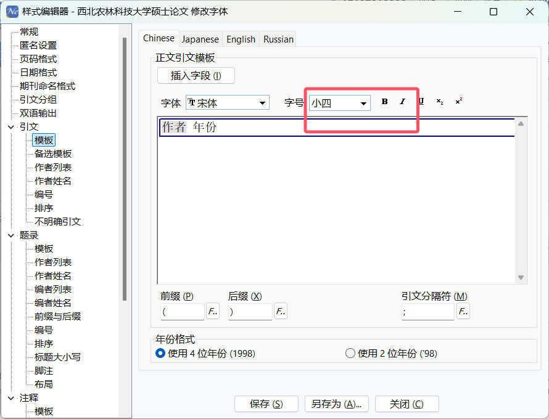Viewport: 549px width, 419px height.
Task: Click the 插入字段 (I) button
Action: (196, 76)
